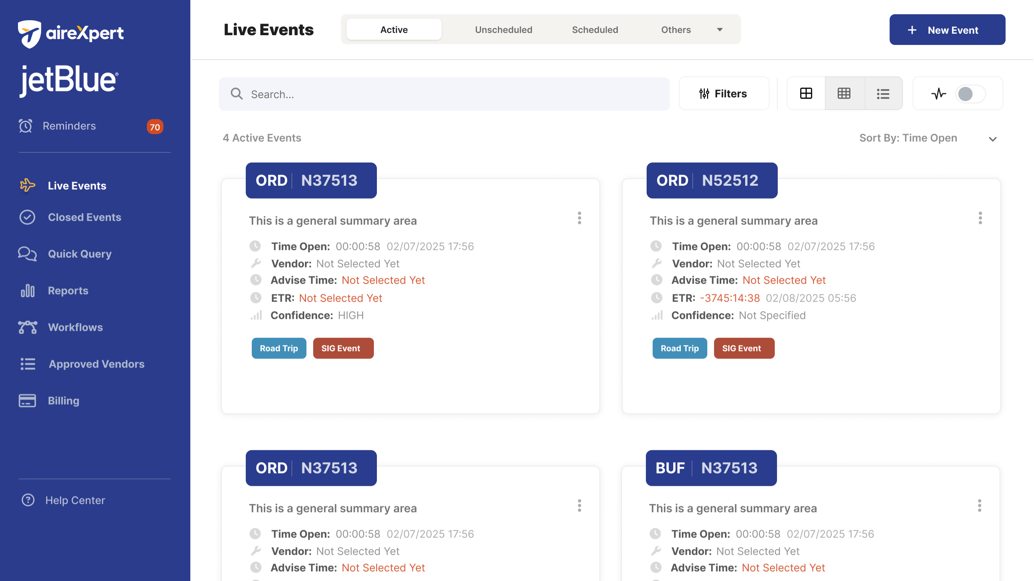This screenshot has width=1034, height=581.
Task: Open Approved Vendors in sidebar
Action: pos(96,364)
